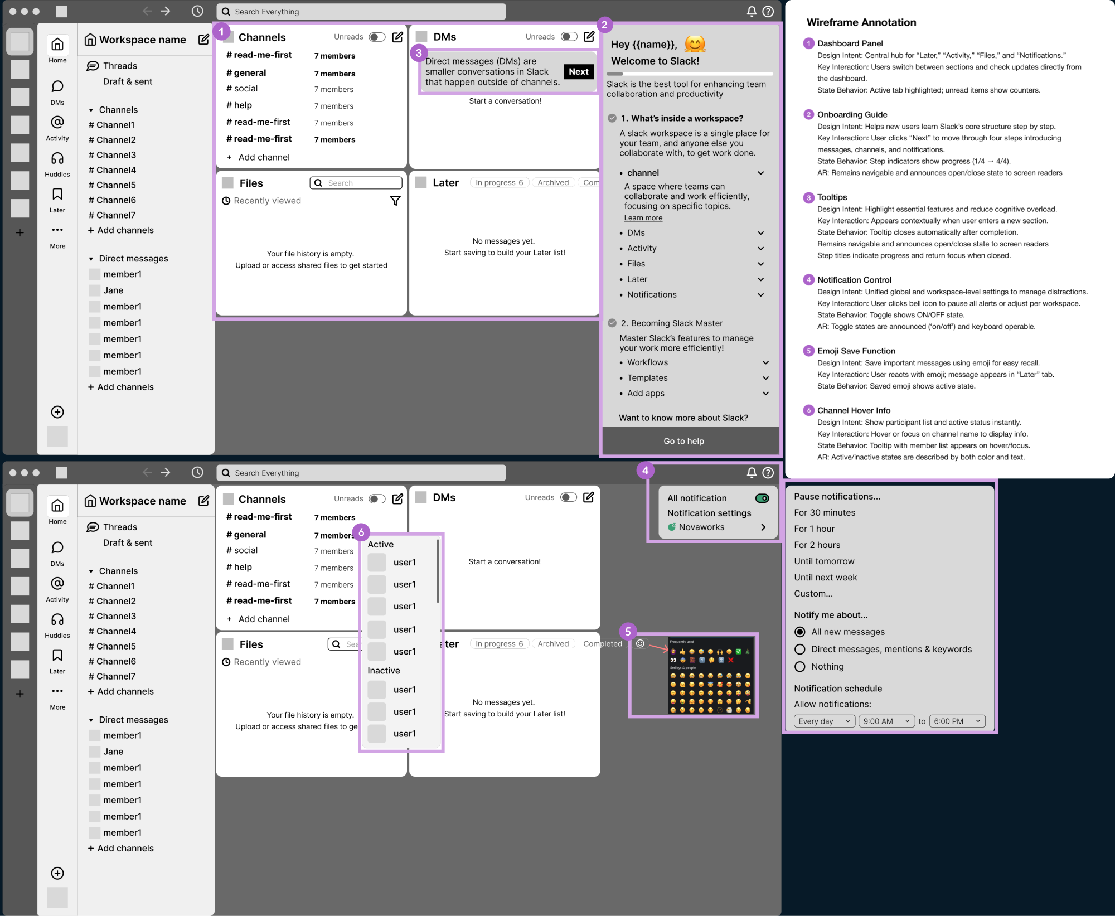Click compose icon next to top Workspace name
Image resolution: width=1115 pixels, height=916 pixels.
tap(203, 40)
